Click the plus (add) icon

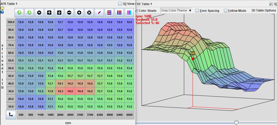pyautogui.click(x=79, y=13)
